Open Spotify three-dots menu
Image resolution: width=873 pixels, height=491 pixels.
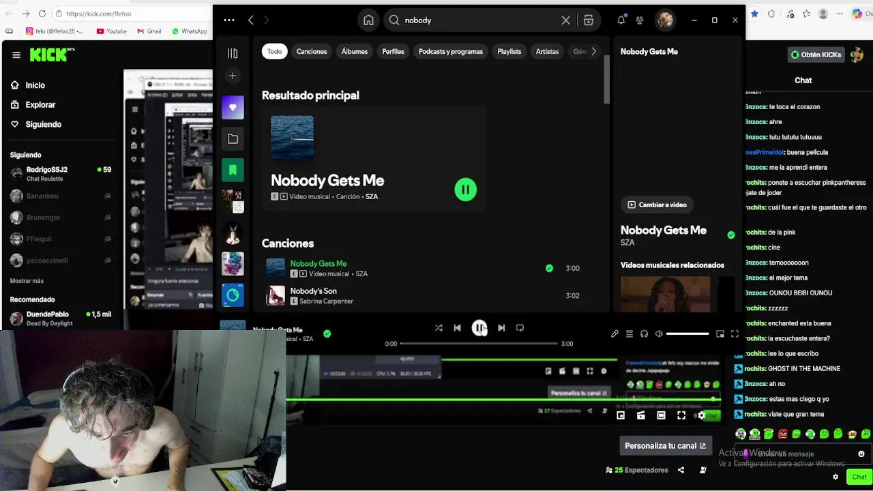[x=229, y=20]
